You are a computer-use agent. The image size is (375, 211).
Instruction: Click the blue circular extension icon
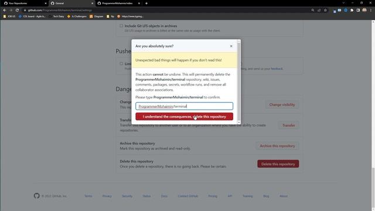tap(346, 11)
